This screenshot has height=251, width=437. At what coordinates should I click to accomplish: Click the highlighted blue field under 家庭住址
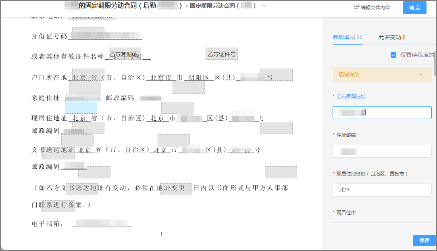tap(81, 107)
